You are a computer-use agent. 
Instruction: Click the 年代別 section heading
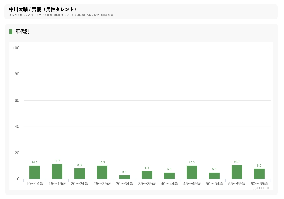tap(22, 32)
